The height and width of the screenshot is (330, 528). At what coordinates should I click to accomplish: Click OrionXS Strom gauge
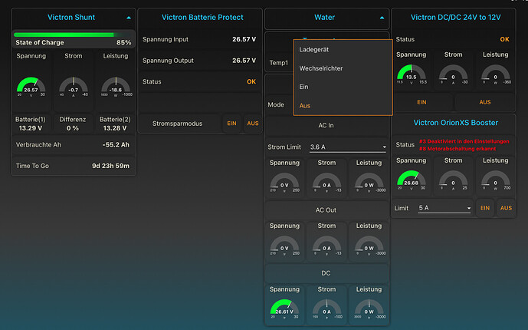[x=453, y=180]
